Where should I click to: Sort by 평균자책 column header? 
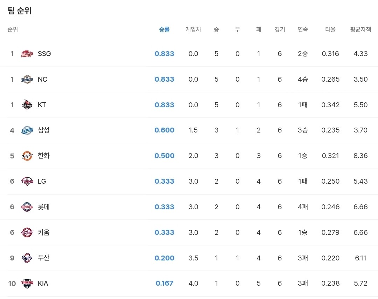pyautogui.click(x=360, y=29)
